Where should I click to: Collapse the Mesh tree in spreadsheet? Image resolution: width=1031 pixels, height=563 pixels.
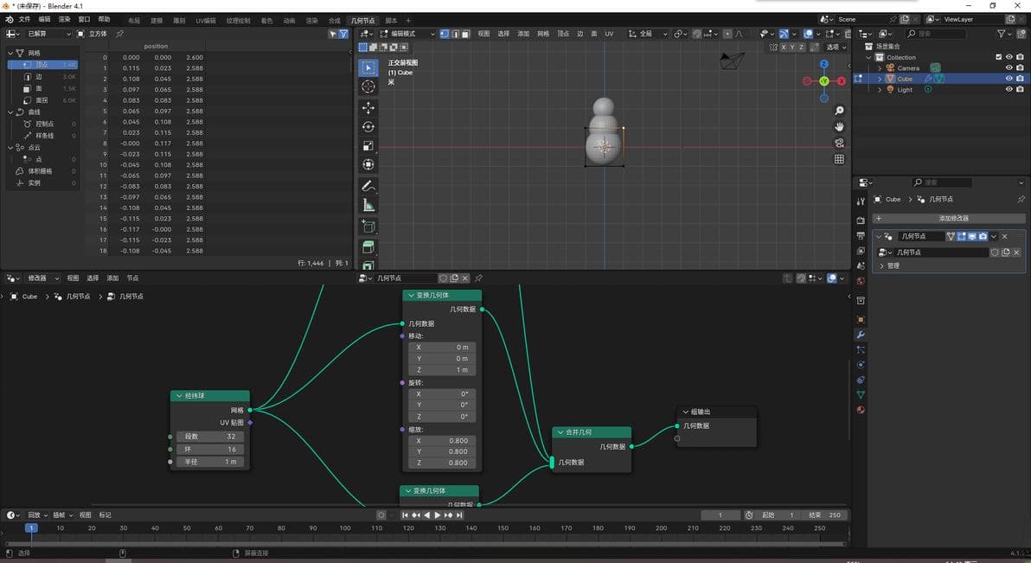10,53
